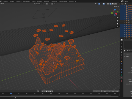The width and height of the screenshot is (132, 99).
Task: Open the Physics properties tab
Action: [x=121, y=69]
